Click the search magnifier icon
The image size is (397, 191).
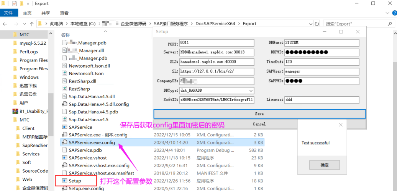pyautogui.click(x=390, y=24)
